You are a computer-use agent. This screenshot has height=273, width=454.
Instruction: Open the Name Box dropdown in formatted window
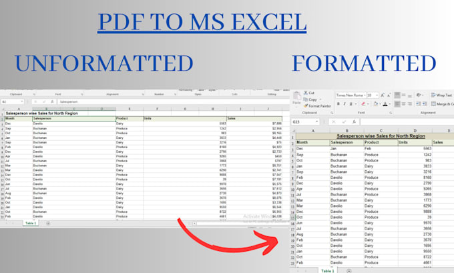pos(316,121)
